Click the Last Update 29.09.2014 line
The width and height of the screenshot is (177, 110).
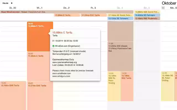68,65
